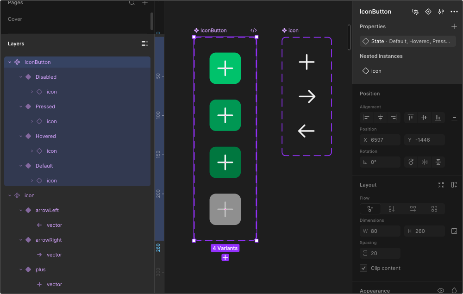Select the right arrow icon on canvas
The height and width of the screenshot is (294, 463).
tap(307, 96)
